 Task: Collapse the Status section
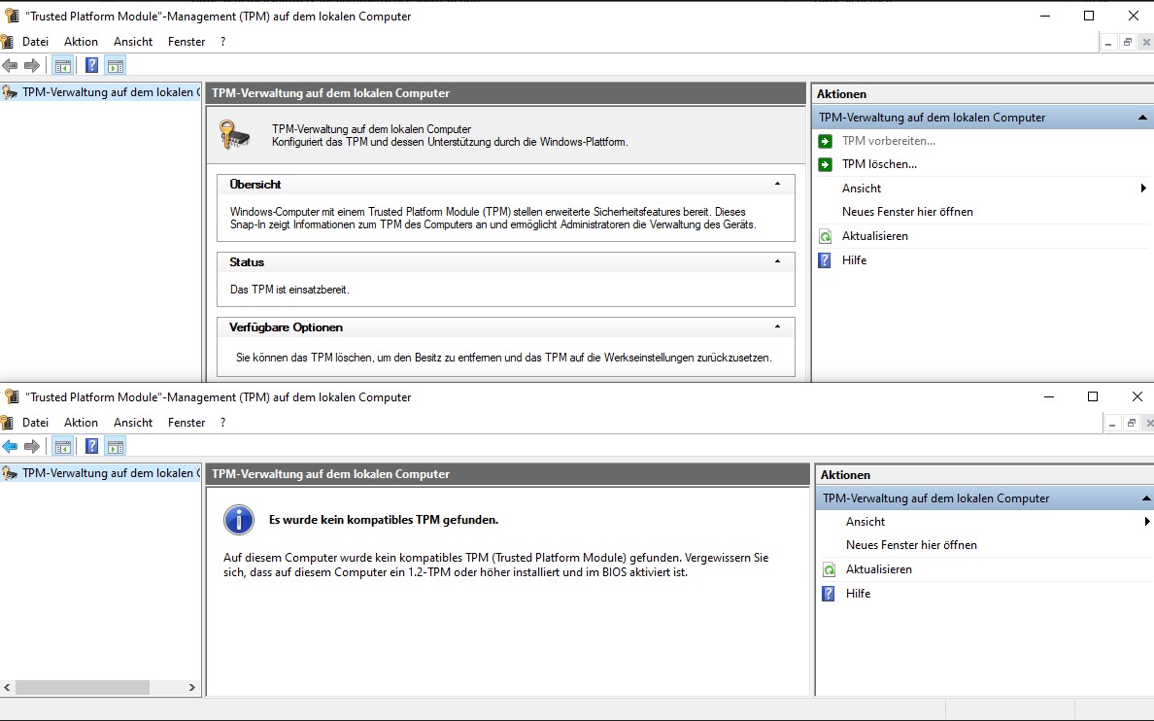coord(777,261)
